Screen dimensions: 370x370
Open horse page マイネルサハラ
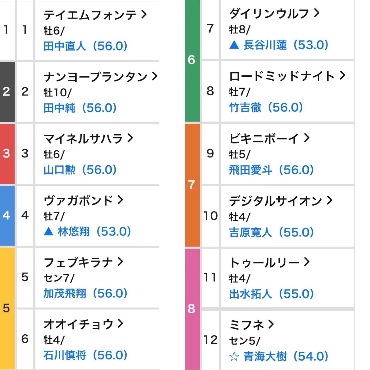pos(83,138)
